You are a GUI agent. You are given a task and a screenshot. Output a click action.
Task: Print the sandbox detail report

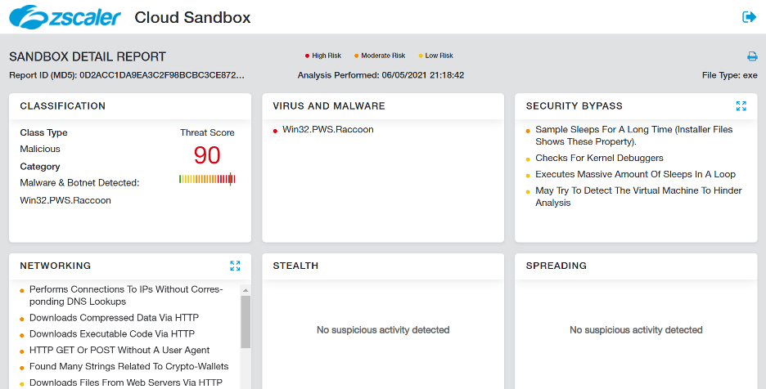point(752,56)
